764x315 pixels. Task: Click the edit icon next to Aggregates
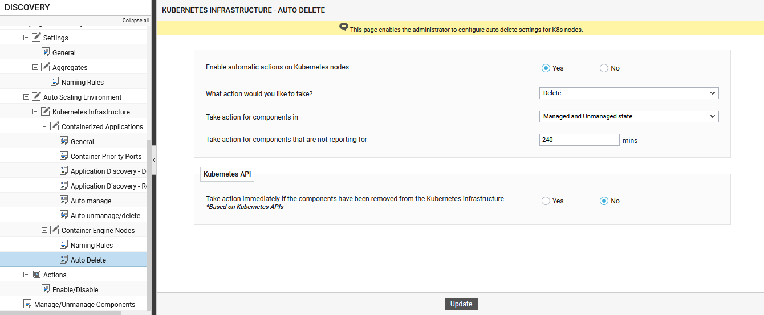point(46,67)
